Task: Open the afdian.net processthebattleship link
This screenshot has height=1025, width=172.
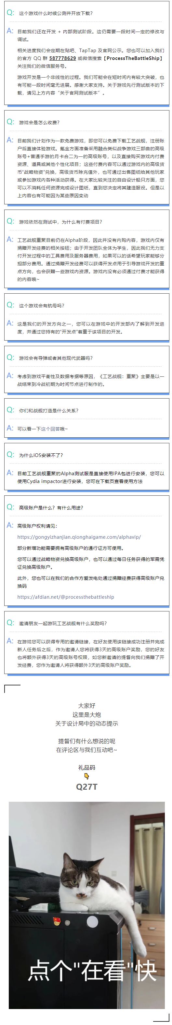Action: (66, 597)
